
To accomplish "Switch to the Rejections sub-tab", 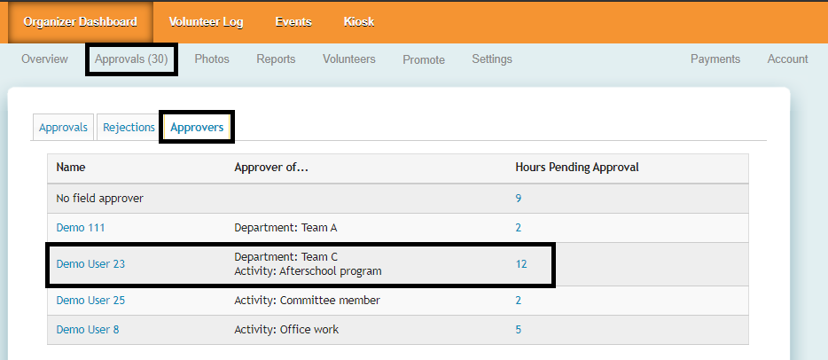I will [x=129, y=128].
